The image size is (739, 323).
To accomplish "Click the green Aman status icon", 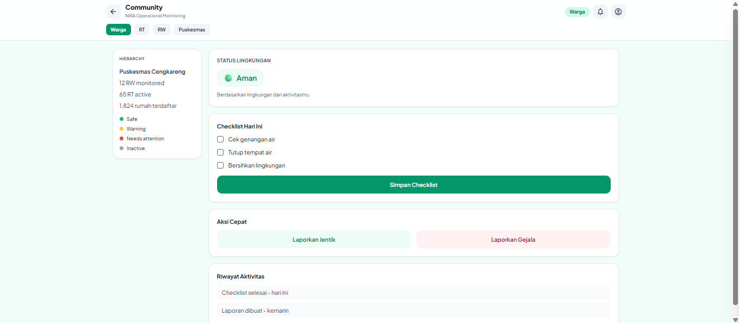I will point(228,78).
